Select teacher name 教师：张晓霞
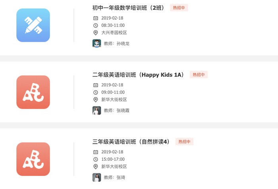The height and width of the screenshot is (189, 278). click(x=117, y=111)
